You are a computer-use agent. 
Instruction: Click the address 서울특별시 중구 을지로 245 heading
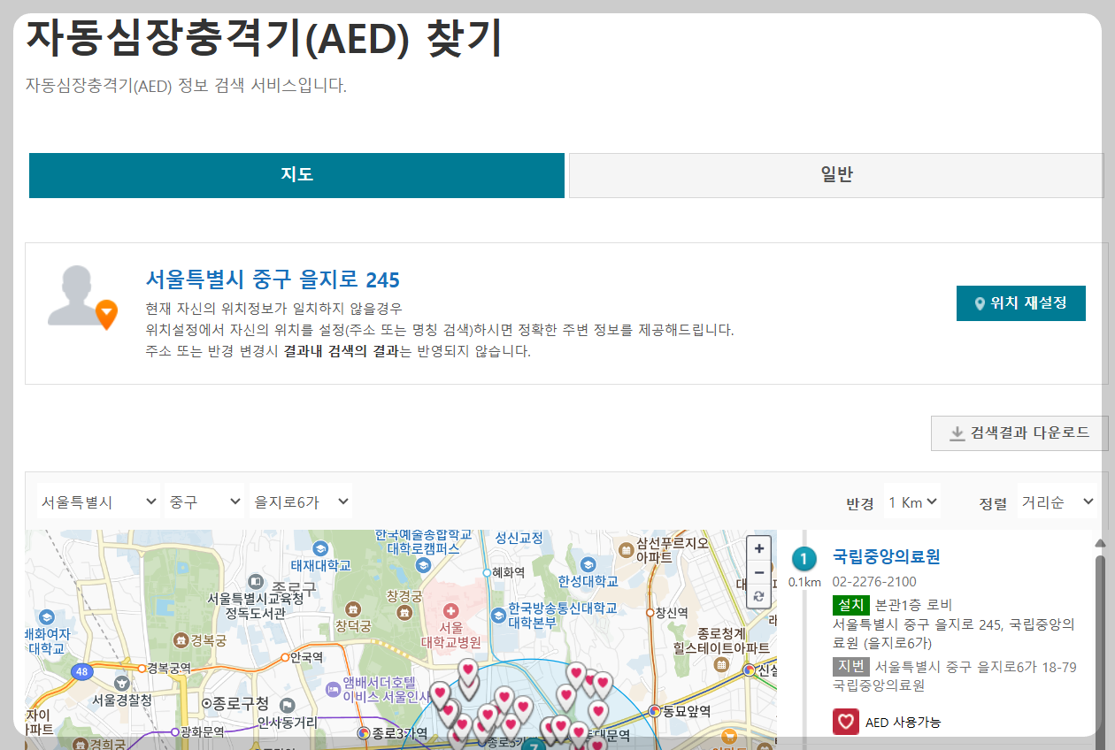coord(273,279)
